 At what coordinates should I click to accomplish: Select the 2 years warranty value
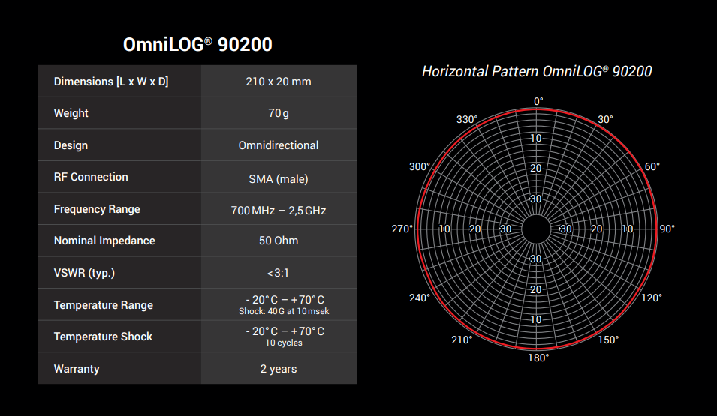click(x=279, y=369)
